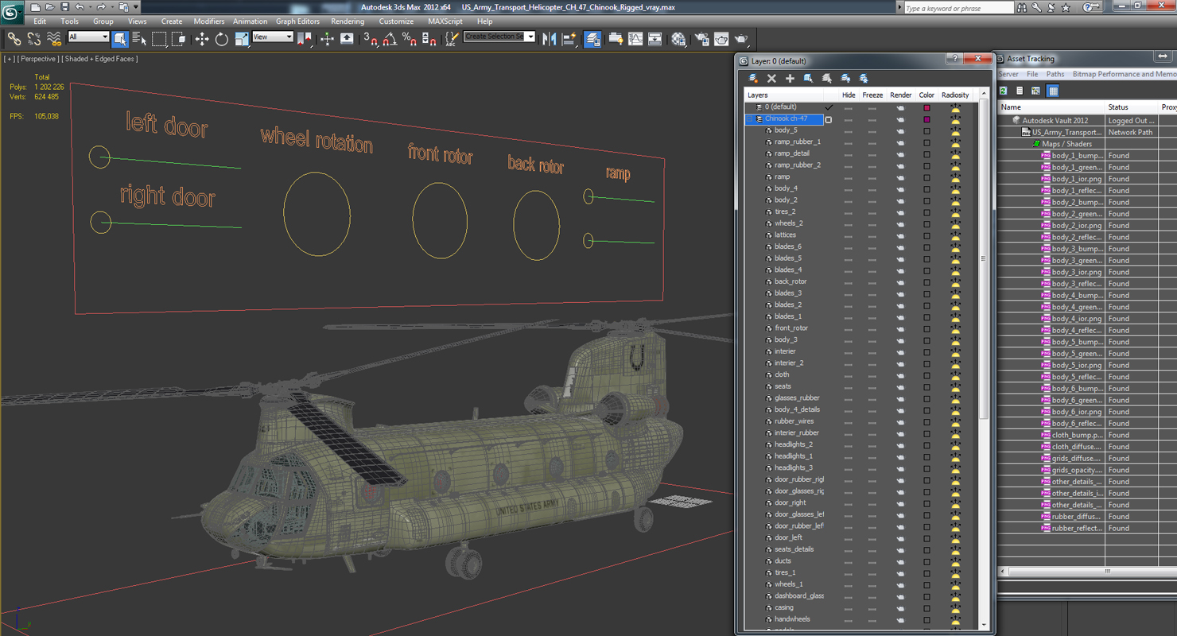Click Status column header in Asset Tracking

point(1132,107)
